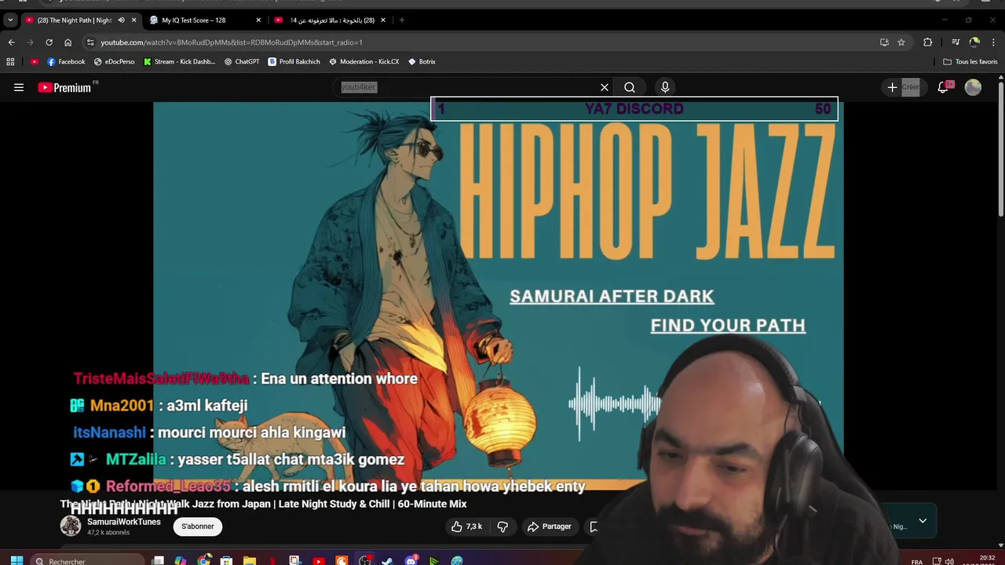Open the system volume tray icon

[949, 562]
